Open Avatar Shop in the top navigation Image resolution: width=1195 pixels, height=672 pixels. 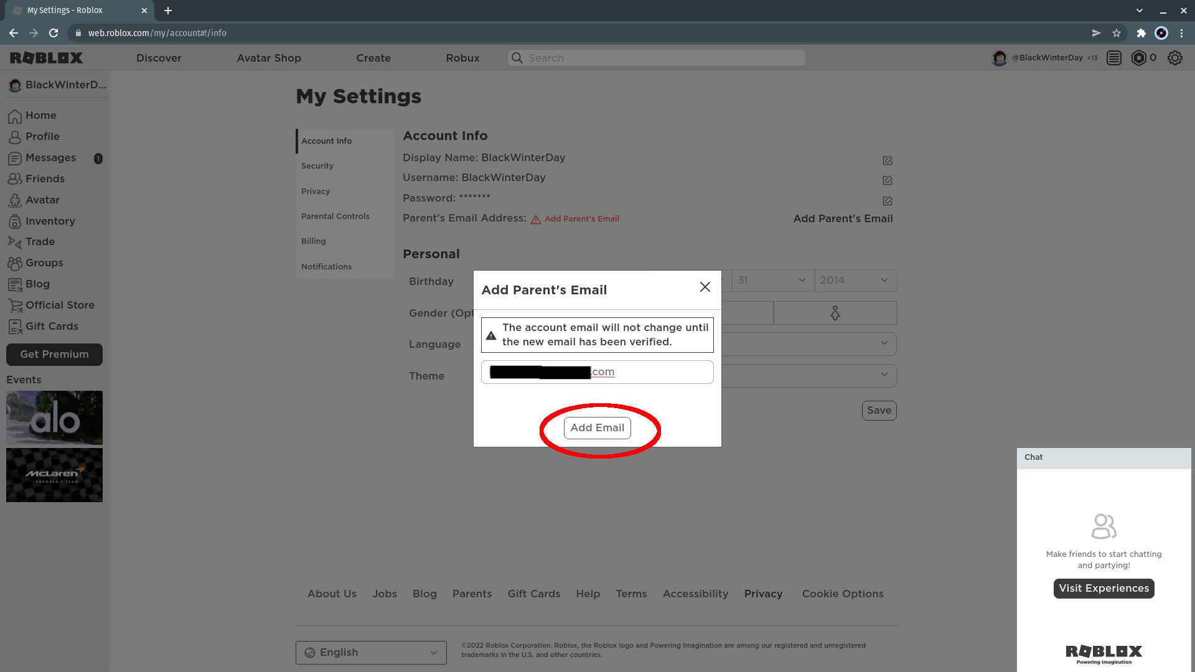click(x=269, y=58)
